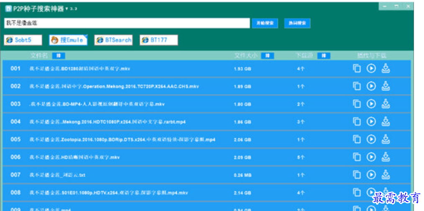Click the 0.26 MB size cell
The image size is (424, 211).
point(243,175)
